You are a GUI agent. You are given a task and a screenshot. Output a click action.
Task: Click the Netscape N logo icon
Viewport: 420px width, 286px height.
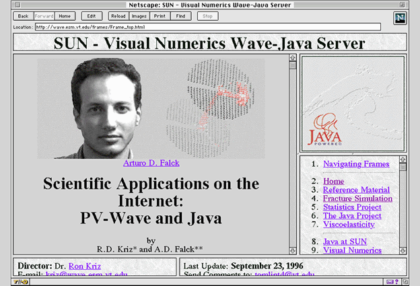tap(400, 18)
